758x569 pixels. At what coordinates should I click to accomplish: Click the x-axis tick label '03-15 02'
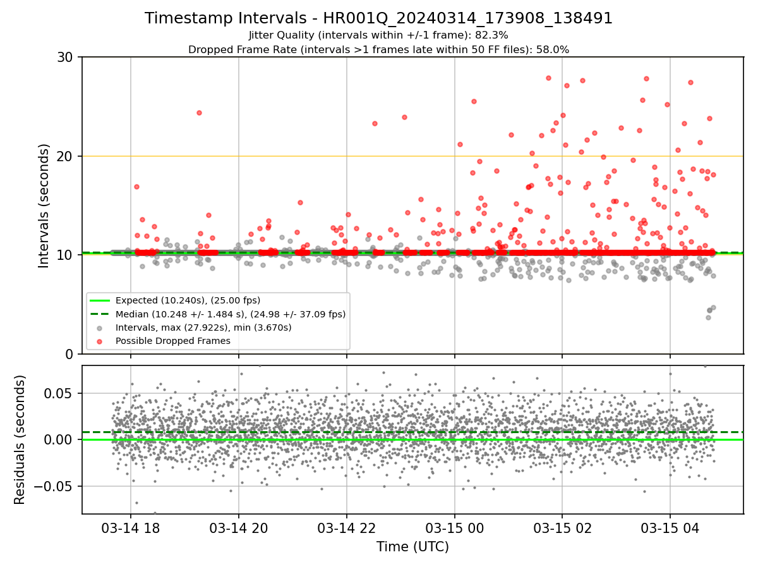pyautogui.click(x=562, y=527)
